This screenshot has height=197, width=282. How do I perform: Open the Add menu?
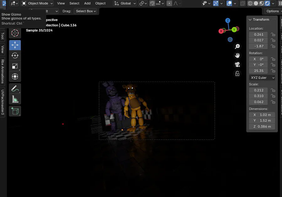87,3
